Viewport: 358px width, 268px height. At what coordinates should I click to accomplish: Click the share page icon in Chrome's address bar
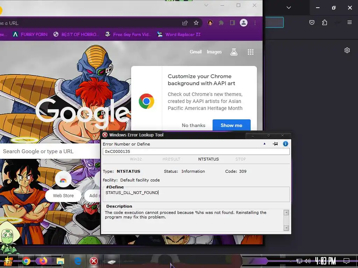pyautogui.click(x=185, y=23)
